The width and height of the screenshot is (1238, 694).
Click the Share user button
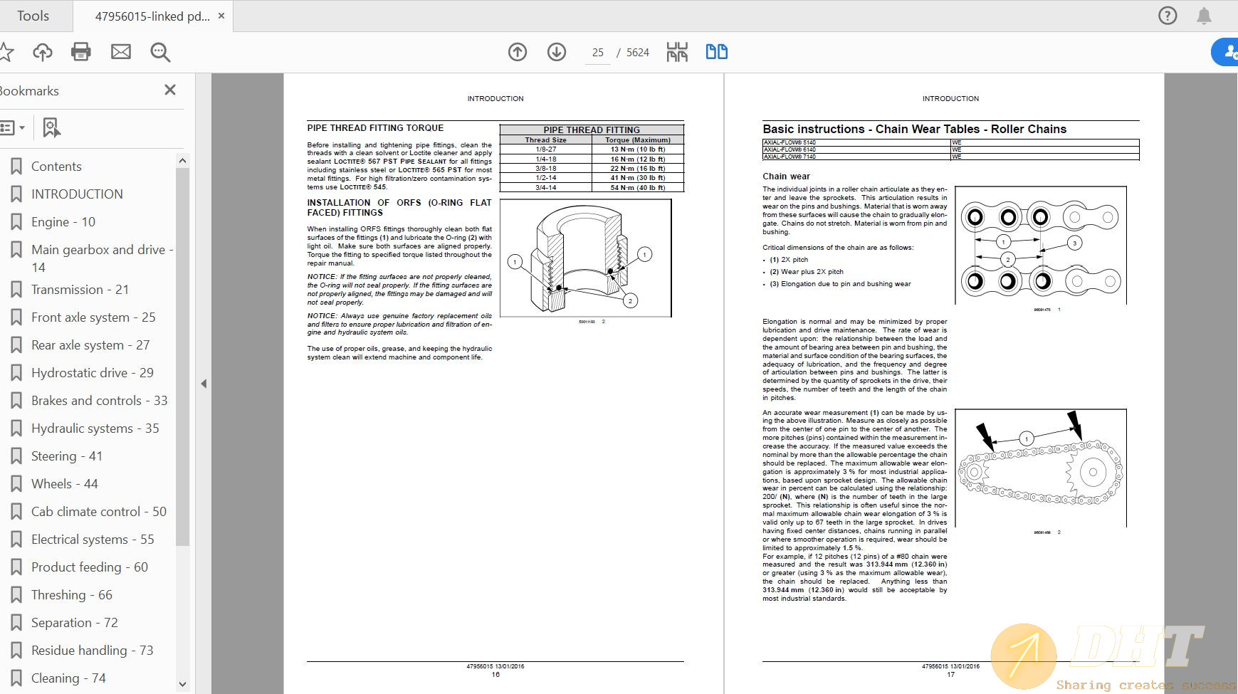[1226, 52]
